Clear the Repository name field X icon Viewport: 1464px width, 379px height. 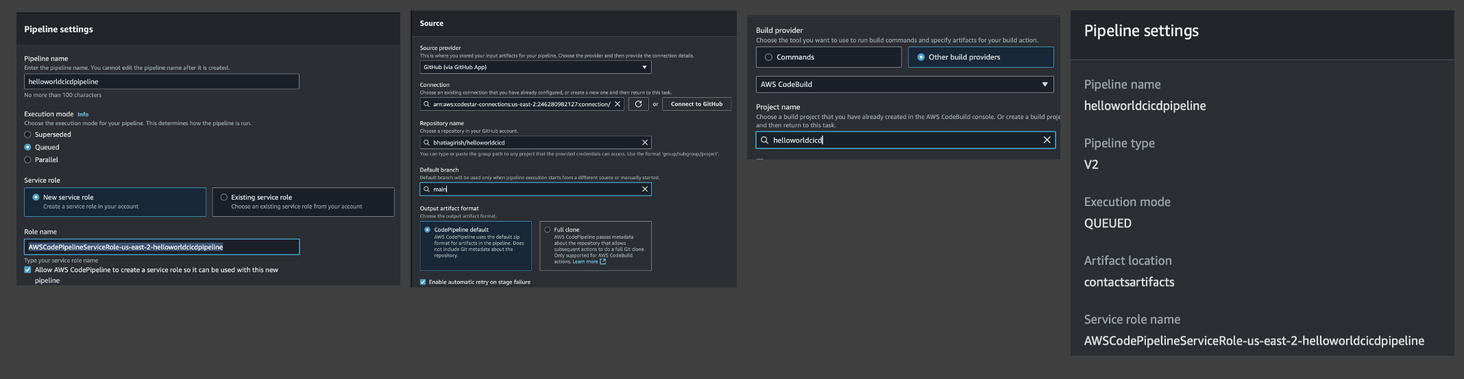click(x=644, y=142)
